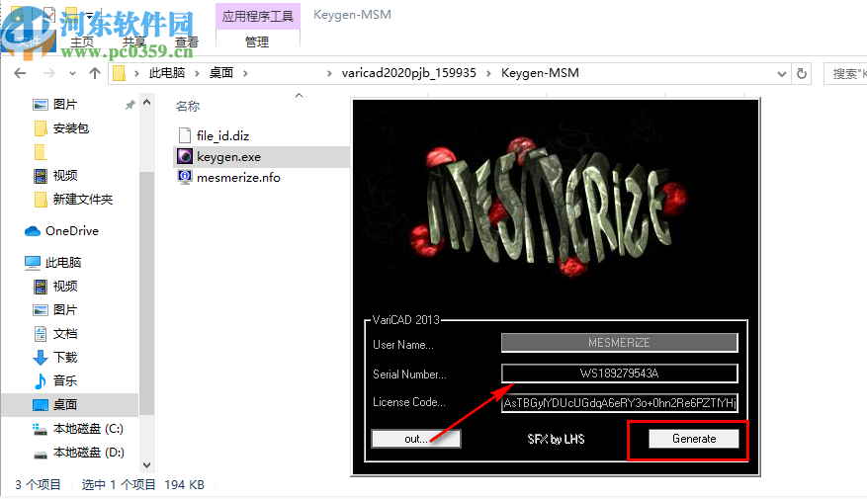This screenshot has width=867, height=499.
Task: Click the search box in Explorer
Action: [x=845, y=73]
